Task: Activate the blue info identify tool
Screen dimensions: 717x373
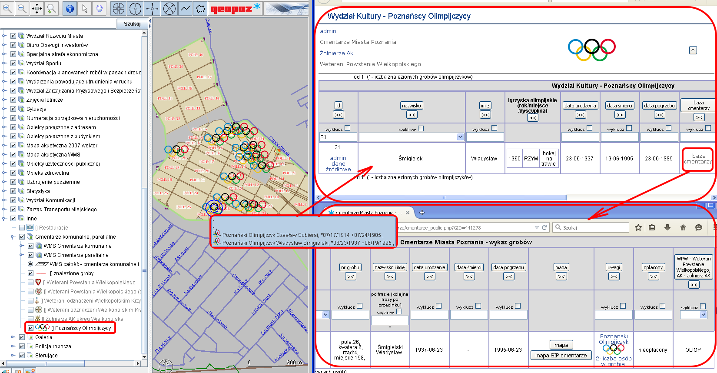Action: point(70,8)
